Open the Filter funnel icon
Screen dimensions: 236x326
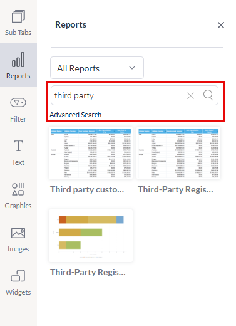(x=18, y=103)
